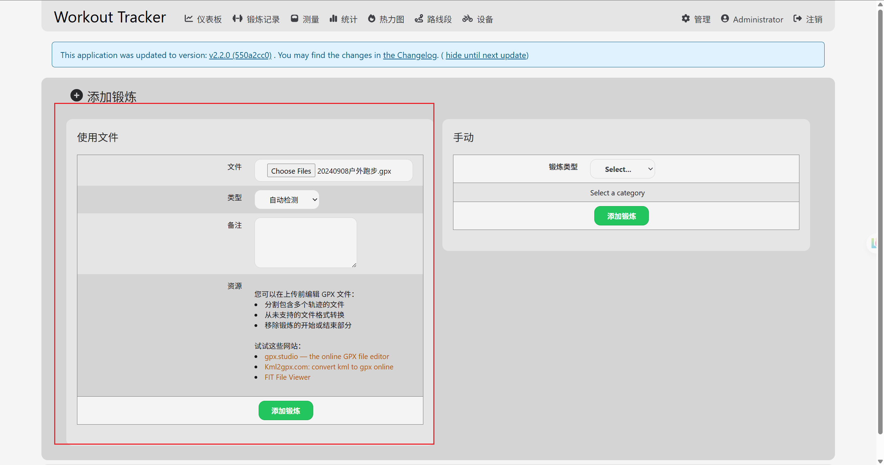The image size is (884, 465).
Task: Click the 从未支持的文件格式转换 list item
Action: click(304, 315)
